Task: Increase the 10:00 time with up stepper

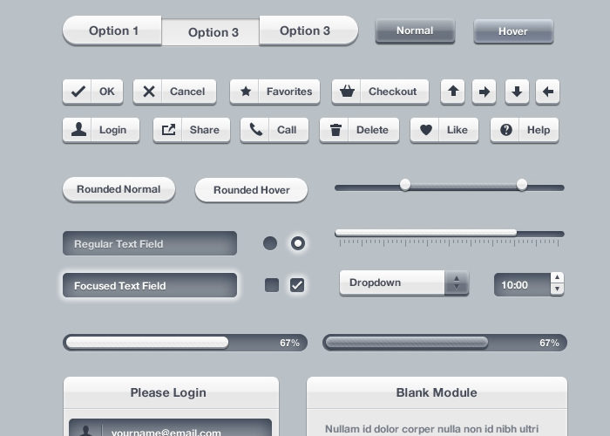Action: click(x=557, y=277)
